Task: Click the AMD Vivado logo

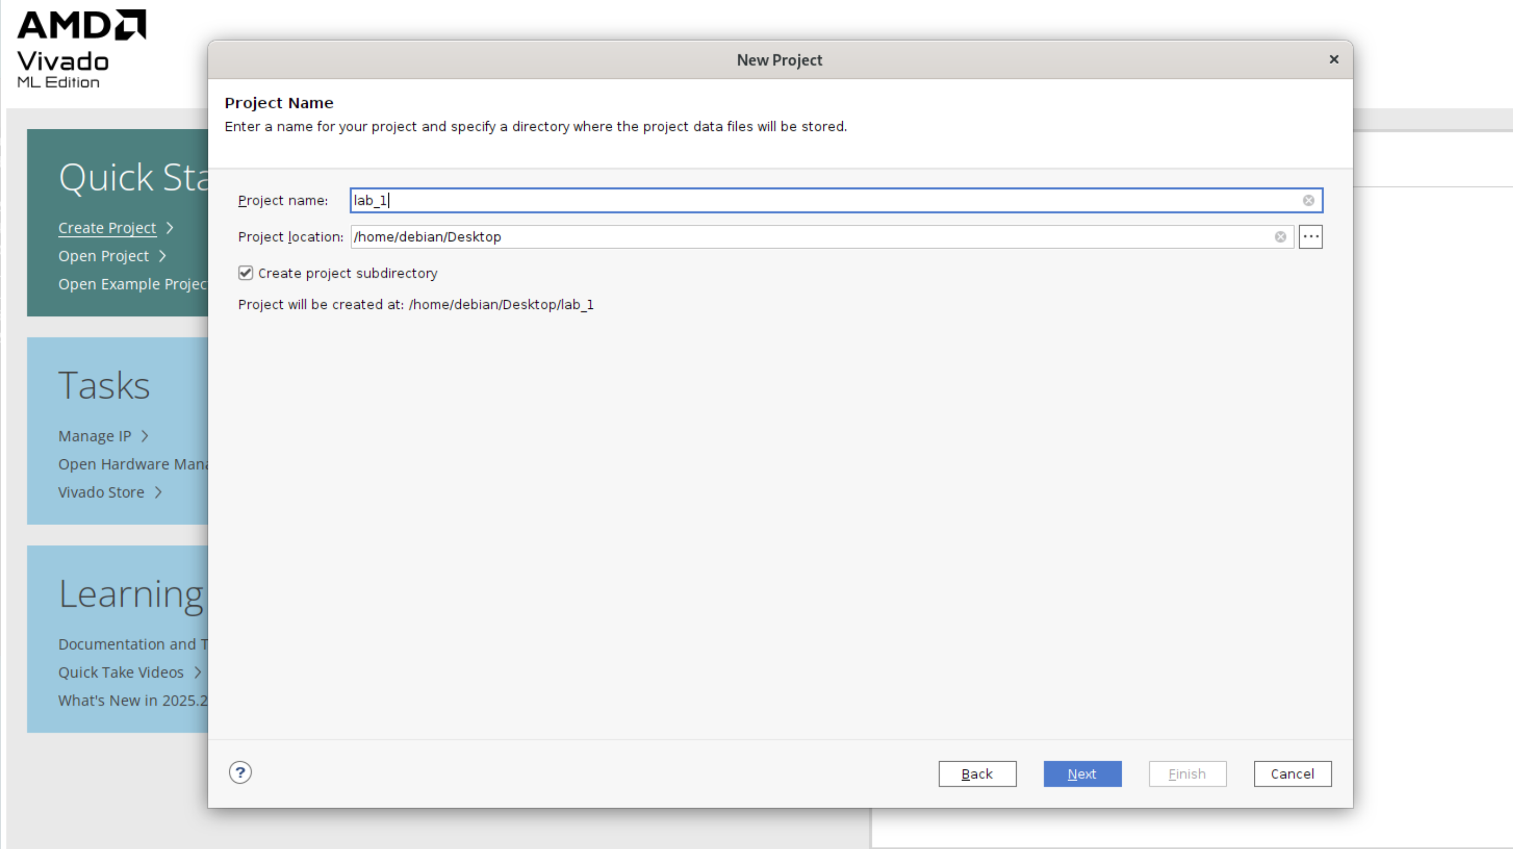Action: (x=81, y=49)
